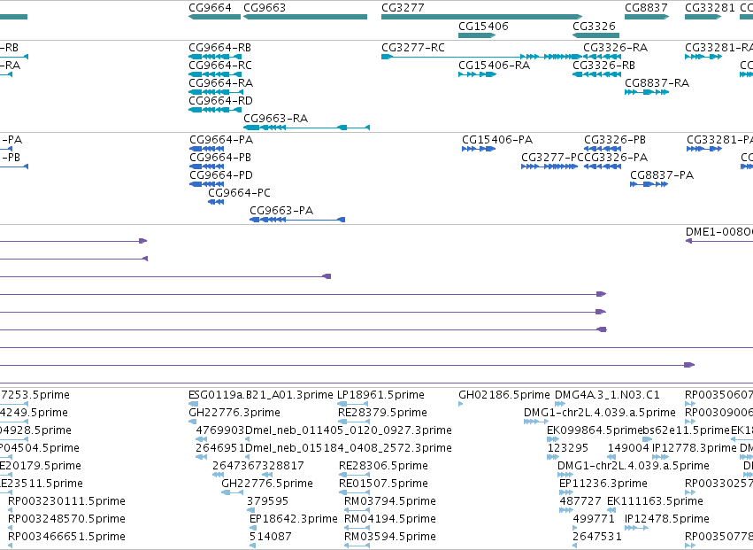The height and width of the screenshot is (550, 753).
Task: Open Dmel_neb_011405_0120_0927.3prime EST
Action: pos(349,430)
